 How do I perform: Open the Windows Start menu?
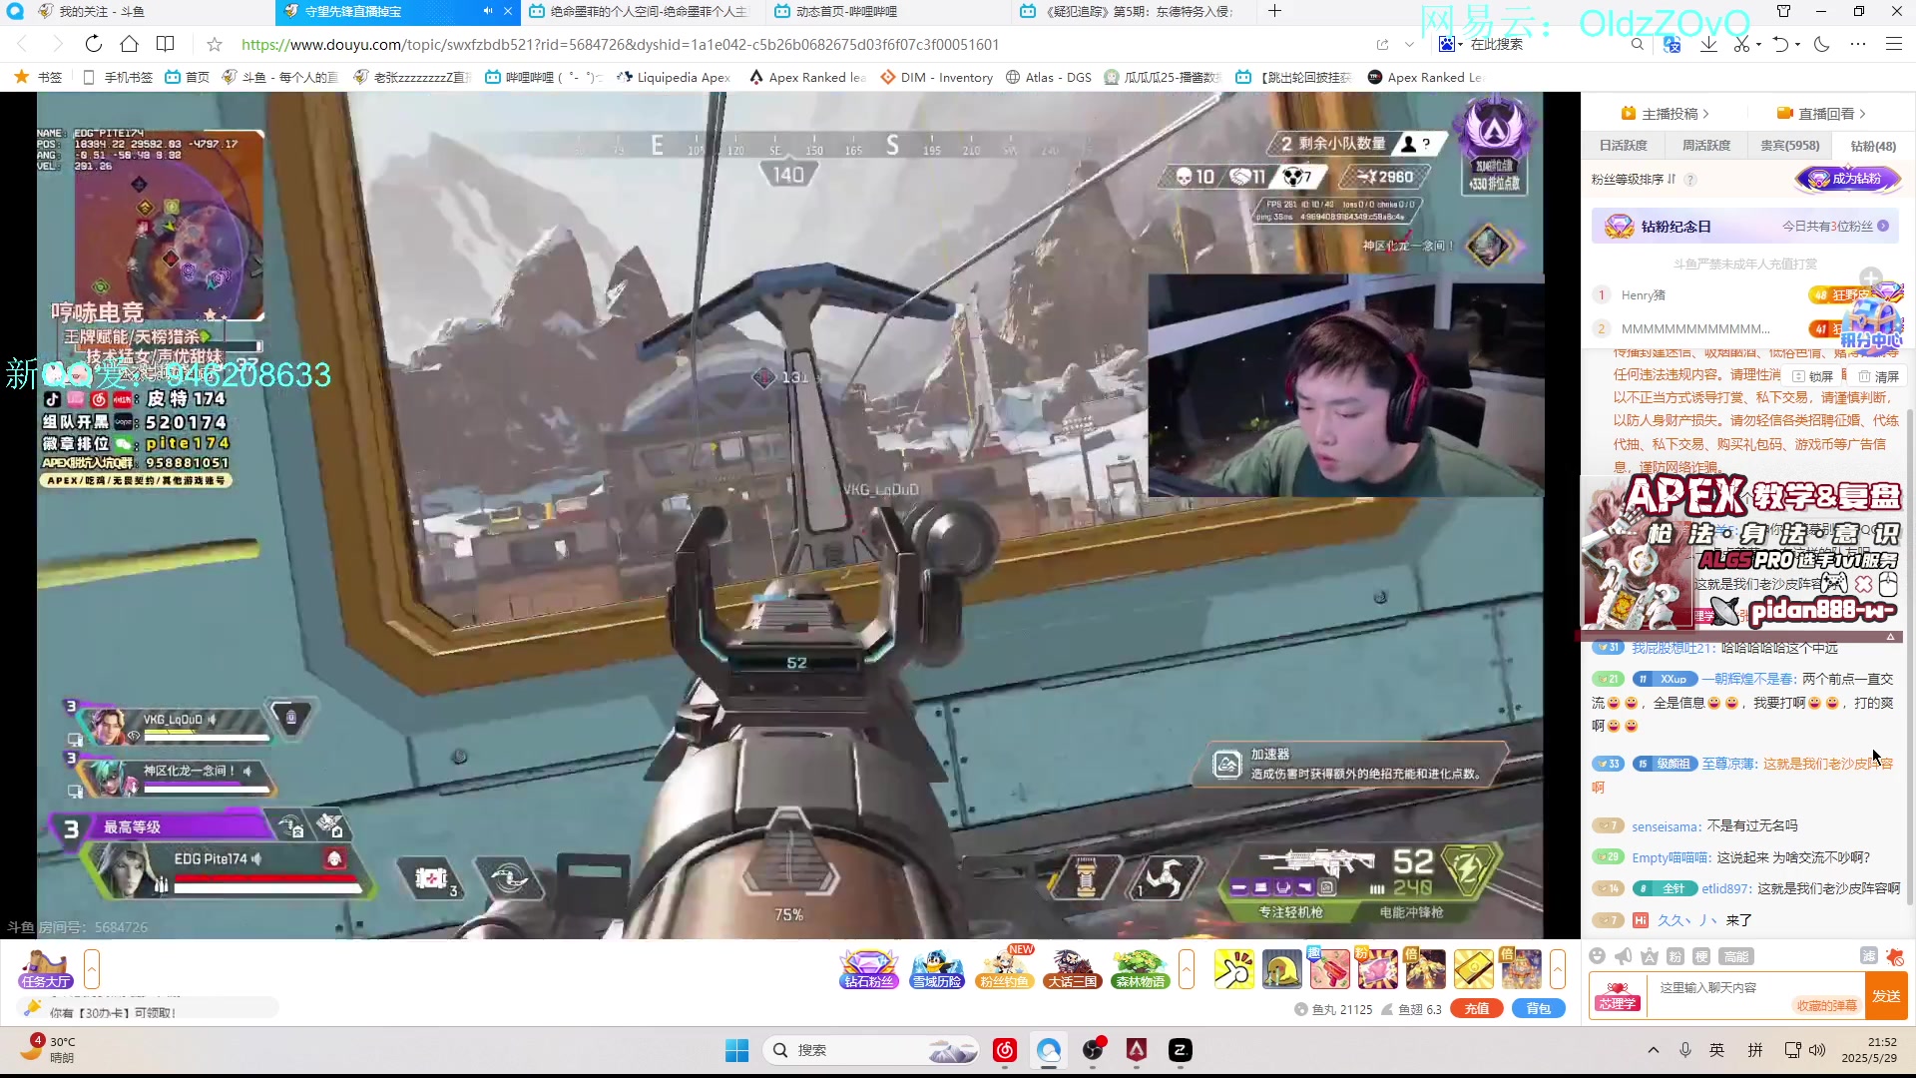[x=736, y=1050]
